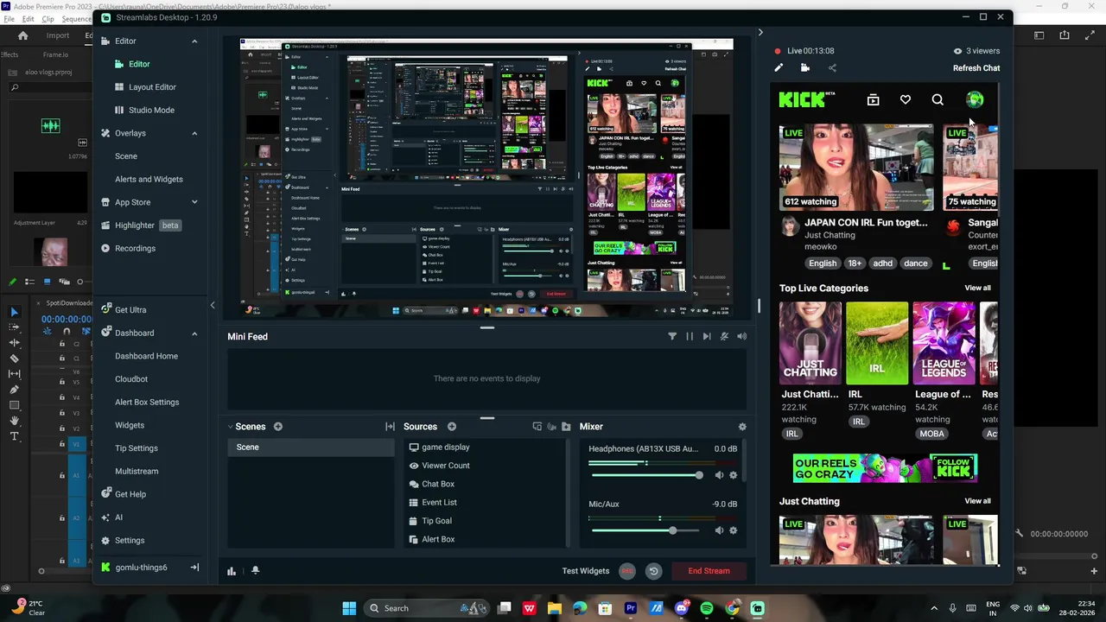Open Mic/Aux audio source settings gear
Screen dimensions: 1106x622
click(x=734, y=530)
